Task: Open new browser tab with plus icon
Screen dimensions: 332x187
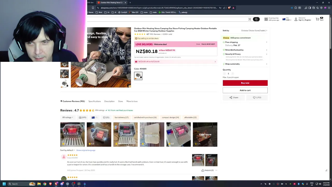Action: (130, 3)
